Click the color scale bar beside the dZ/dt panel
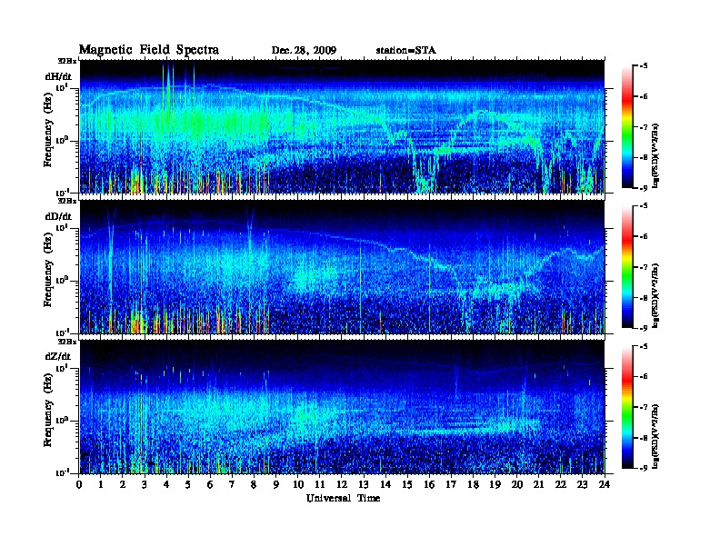The image size is (720, 556). click(627, 407)
